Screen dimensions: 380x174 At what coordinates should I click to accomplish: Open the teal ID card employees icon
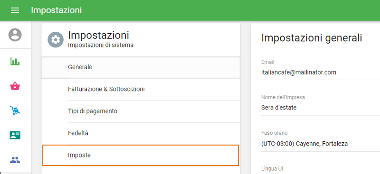(15, 135)
